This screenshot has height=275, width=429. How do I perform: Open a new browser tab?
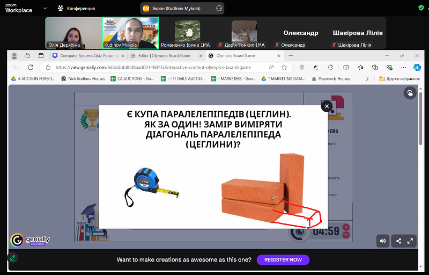coord(291,56)
